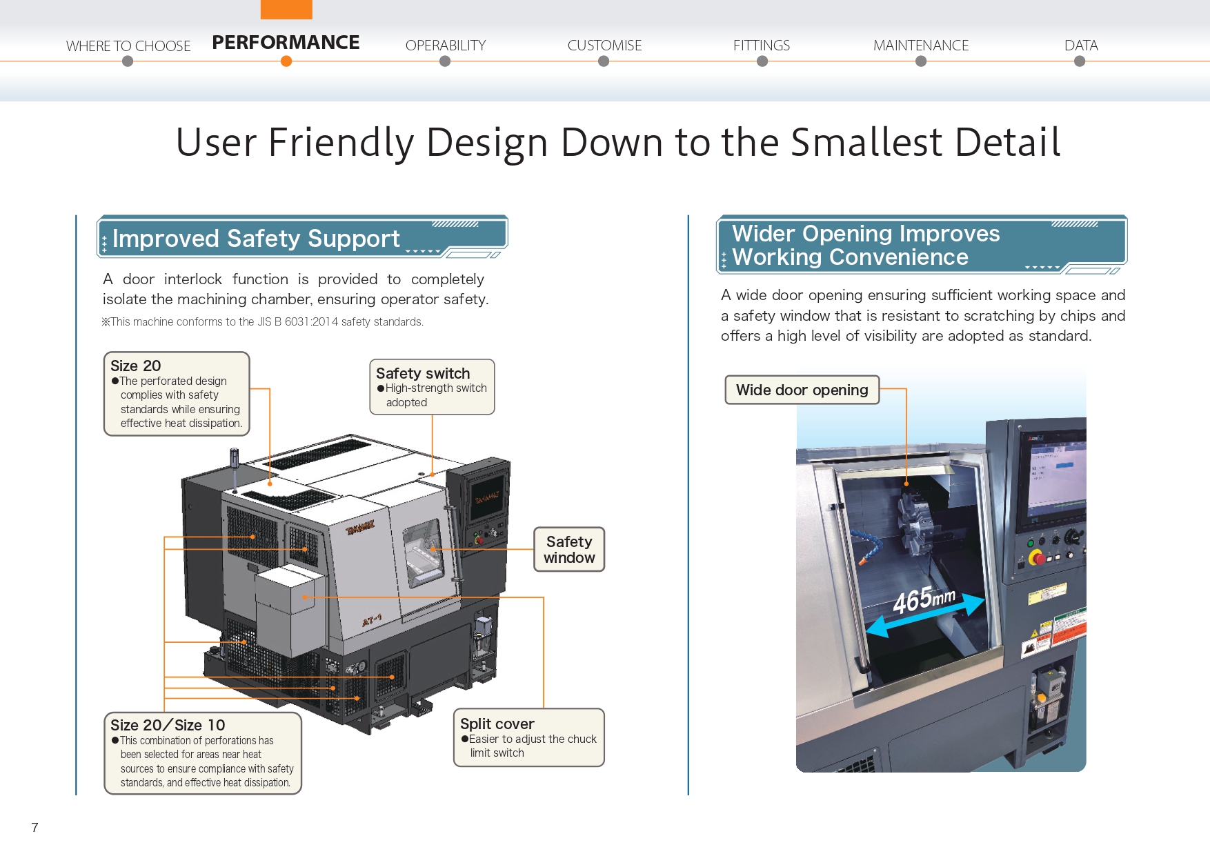1210x856 pixels.
Task: Click the AT-1 model marking on the machine
Action: pyautogui.click(x=371, y=621)
